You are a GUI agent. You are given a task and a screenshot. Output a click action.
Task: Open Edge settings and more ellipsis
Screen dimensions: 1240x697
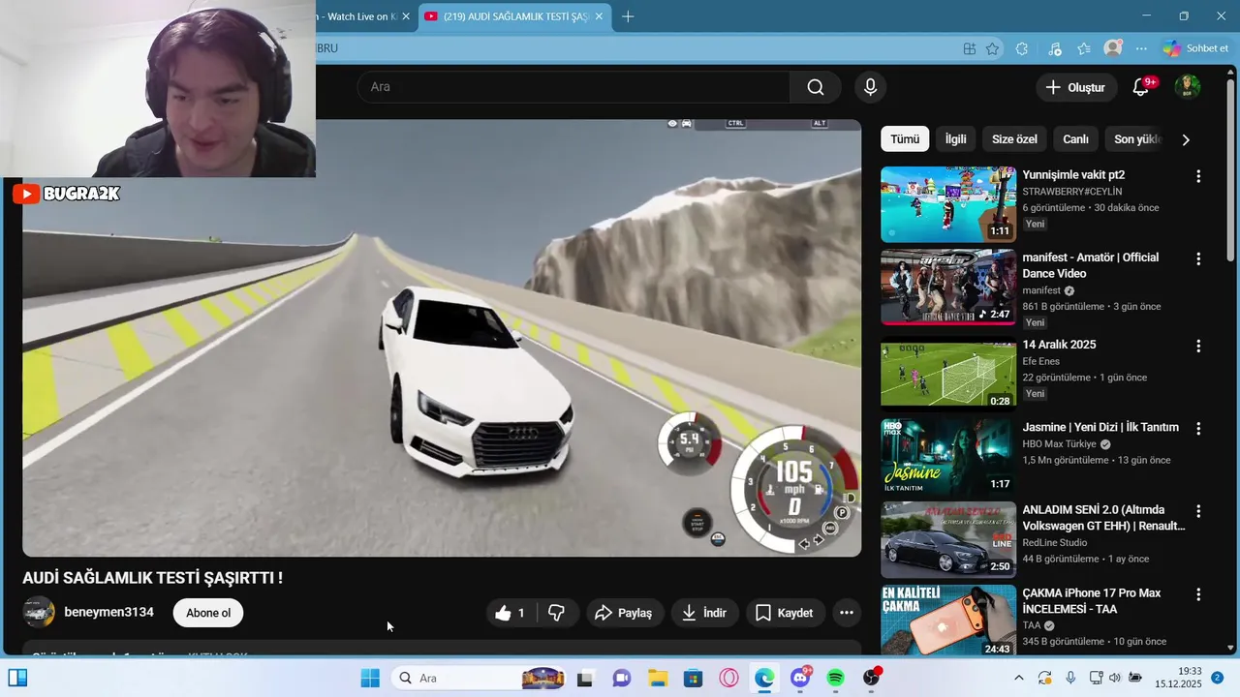[x=1141, y=48]
